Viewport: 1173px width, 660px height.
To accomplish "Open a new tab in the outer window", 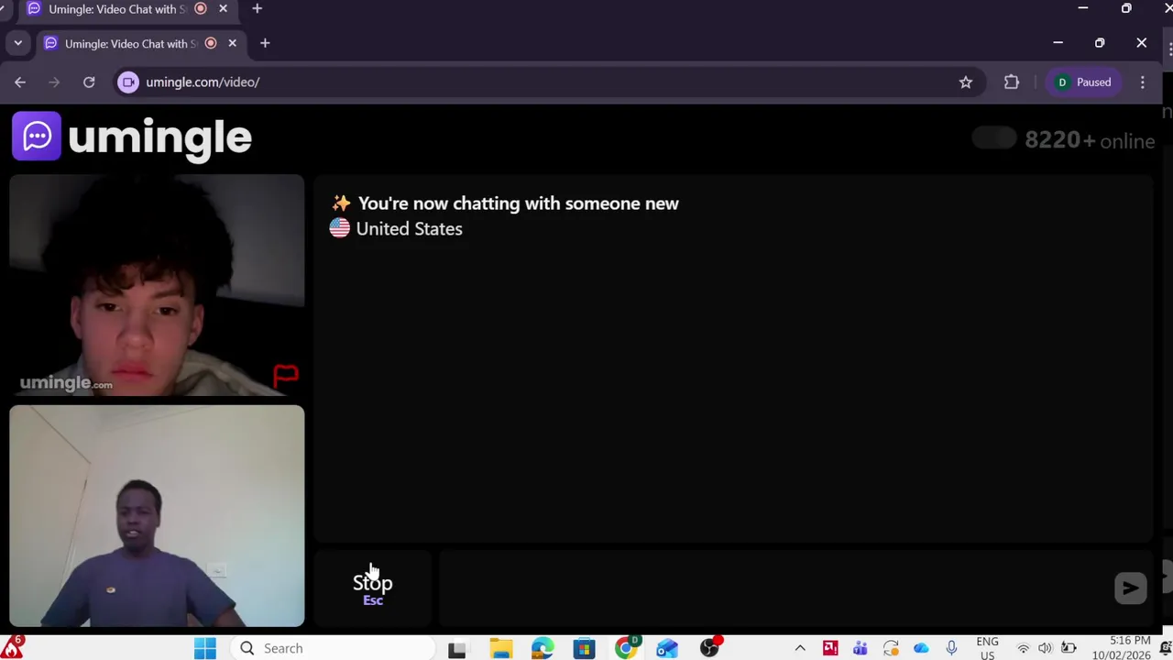I will coord(257,8).
